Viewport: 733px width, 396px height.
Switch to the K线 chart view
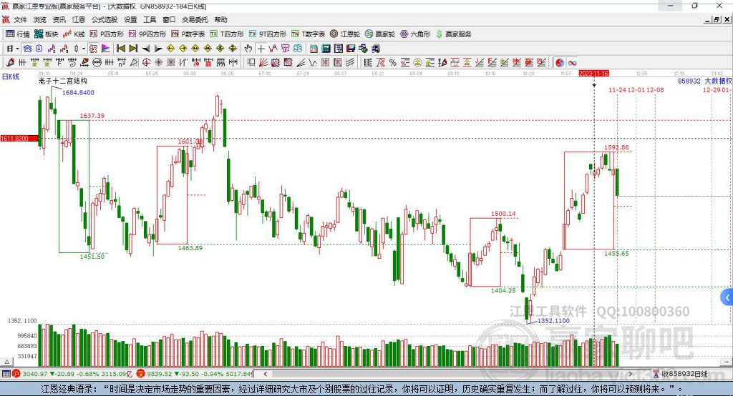click(74, 34)
